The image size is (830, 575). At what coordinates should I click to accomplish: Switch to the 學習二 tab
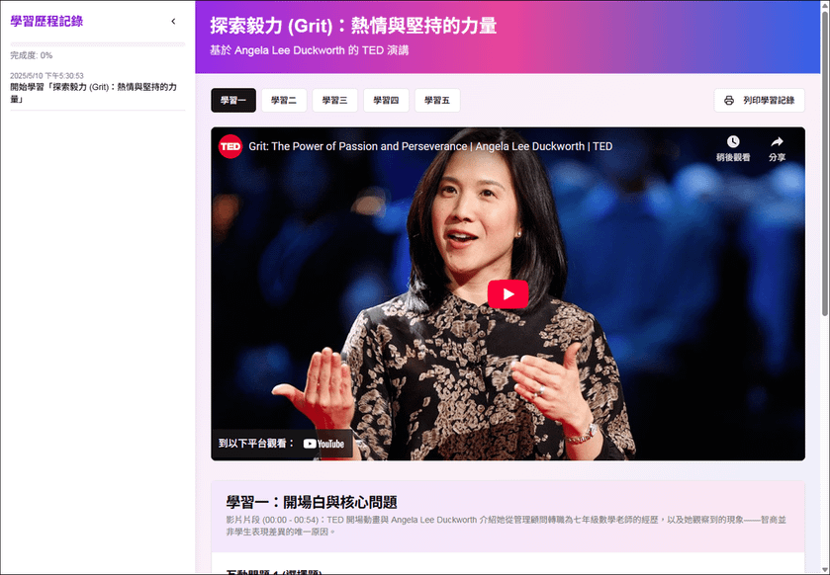pos(284,101)
